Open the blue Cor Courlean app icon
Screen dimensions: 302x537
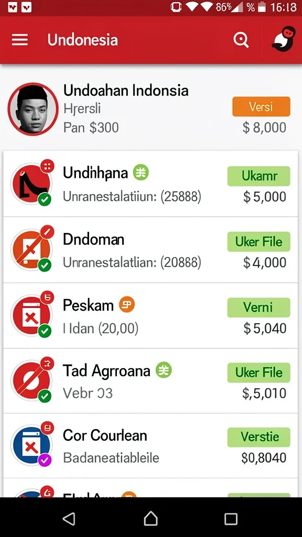[x=31, y=445]
